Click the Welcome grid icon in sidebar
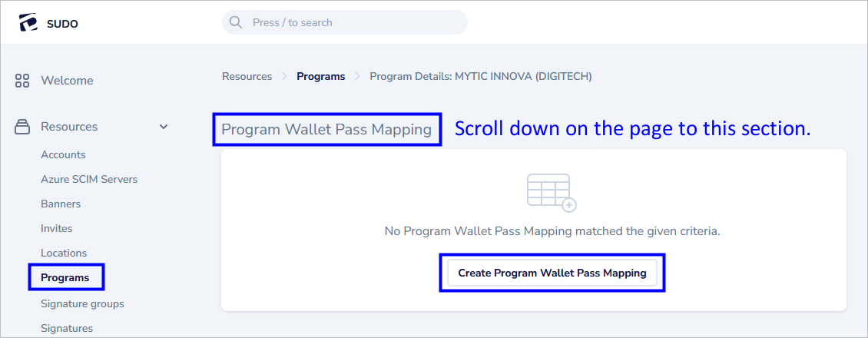Viewport: 868px width, 338px height. (x=22, y=81)
